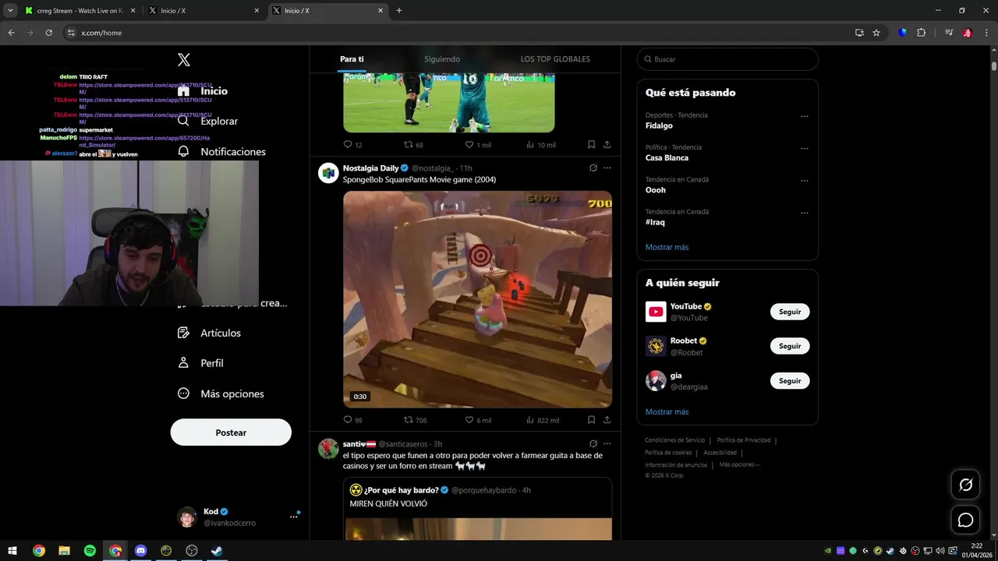Open Artículos in the X sidebar
998x561 pixels.
click(x=209, y=333)
